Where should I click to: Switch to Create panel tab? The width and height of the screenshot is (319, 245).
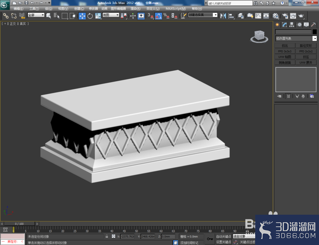(x=277, y=25)
